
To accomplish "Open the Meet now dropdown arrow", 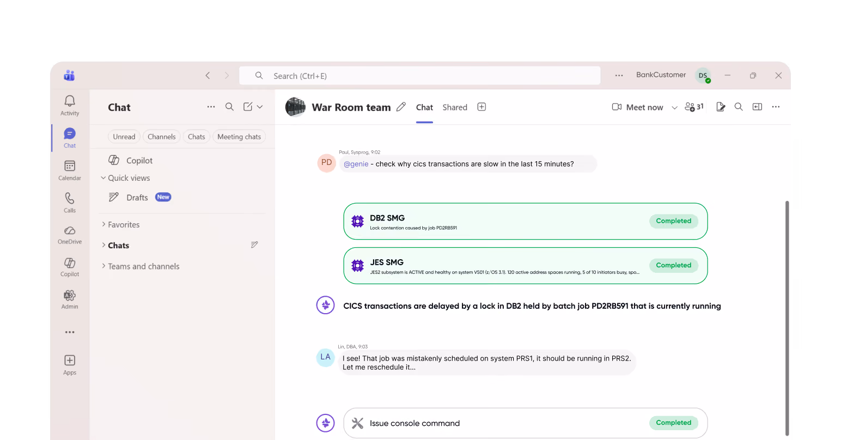I will pos(674,107).
